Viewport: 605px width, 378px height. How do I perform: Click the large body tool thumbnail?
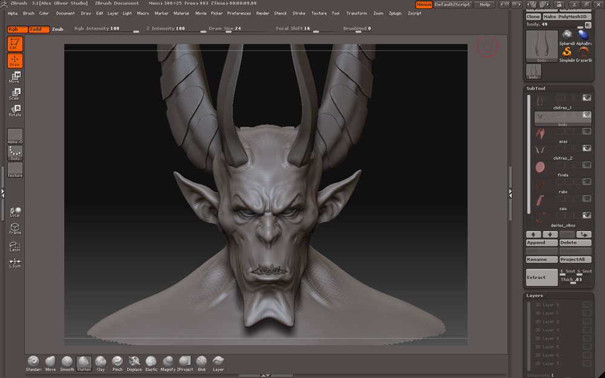541,46
